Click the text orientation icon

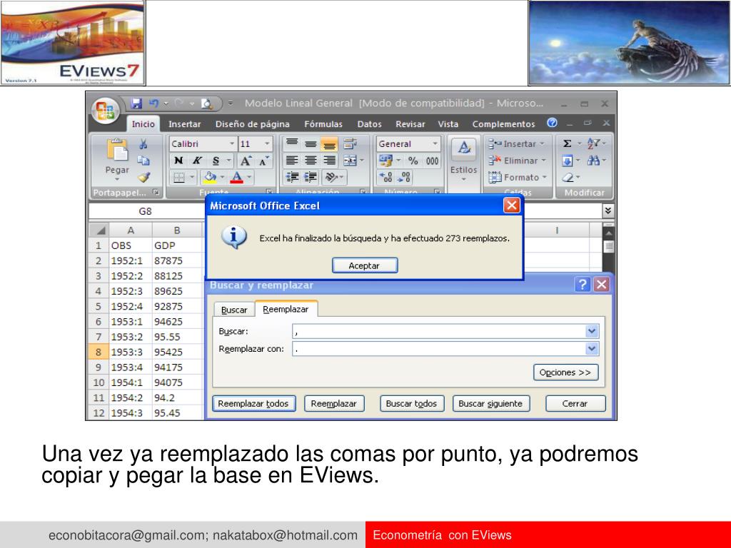[x=331, y=177]
